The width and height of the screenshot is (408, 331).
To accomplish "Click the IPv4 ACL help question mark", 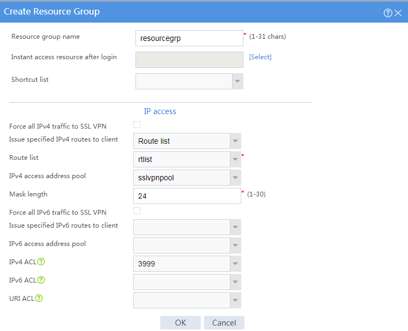I will [41, 262].
